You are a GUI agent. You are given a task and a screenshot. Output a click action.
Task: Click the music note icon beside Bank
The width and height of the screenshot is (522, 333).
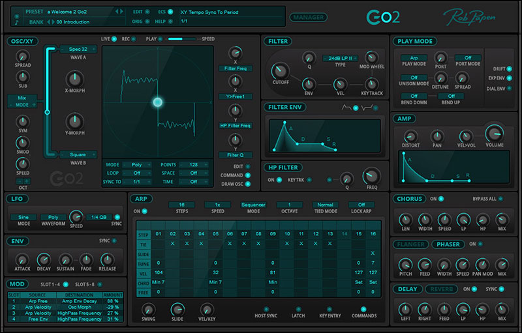click(x=16, y=22)
